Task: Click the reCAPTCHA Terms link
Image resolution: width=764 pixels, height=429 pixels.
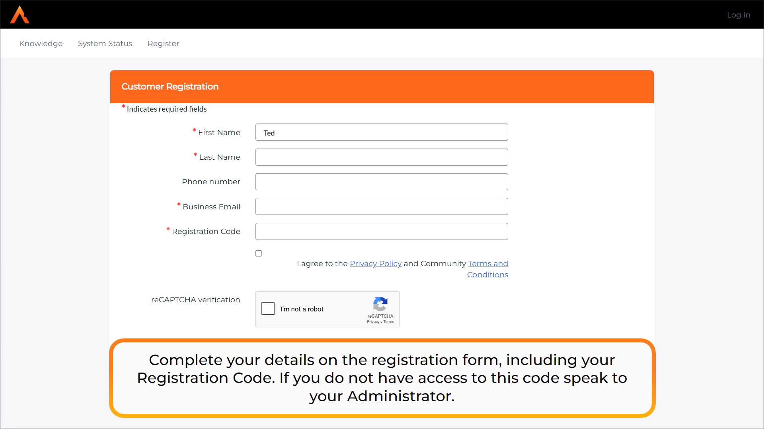Action: pyautogui.click(x=389, y=322)
